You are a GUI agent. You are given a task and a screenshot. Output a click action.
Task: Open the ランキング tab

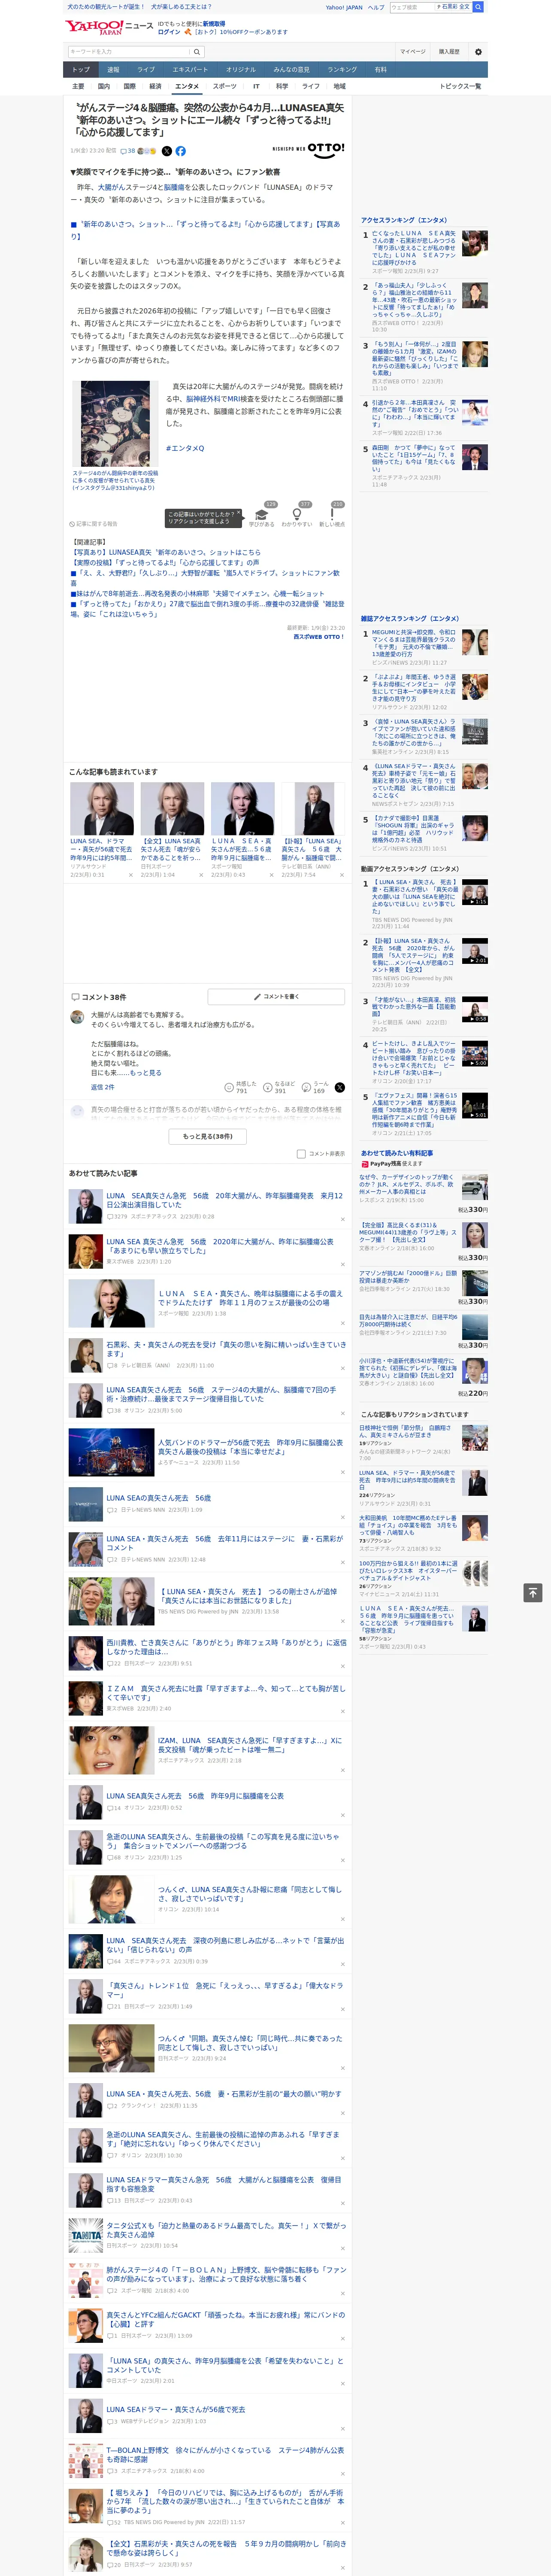342,70
